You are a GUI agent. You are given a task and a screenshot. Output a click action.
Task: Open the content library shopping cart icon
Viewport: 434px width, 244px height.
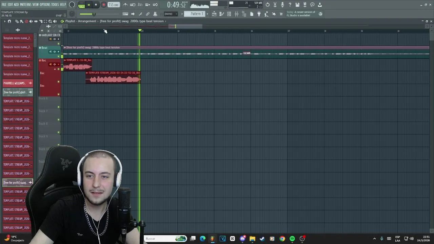pyautogui.click(x=281, y=14)
